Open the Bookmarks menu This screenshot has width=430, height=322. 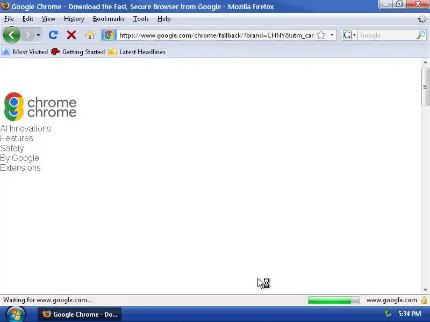tap(109, 19)
